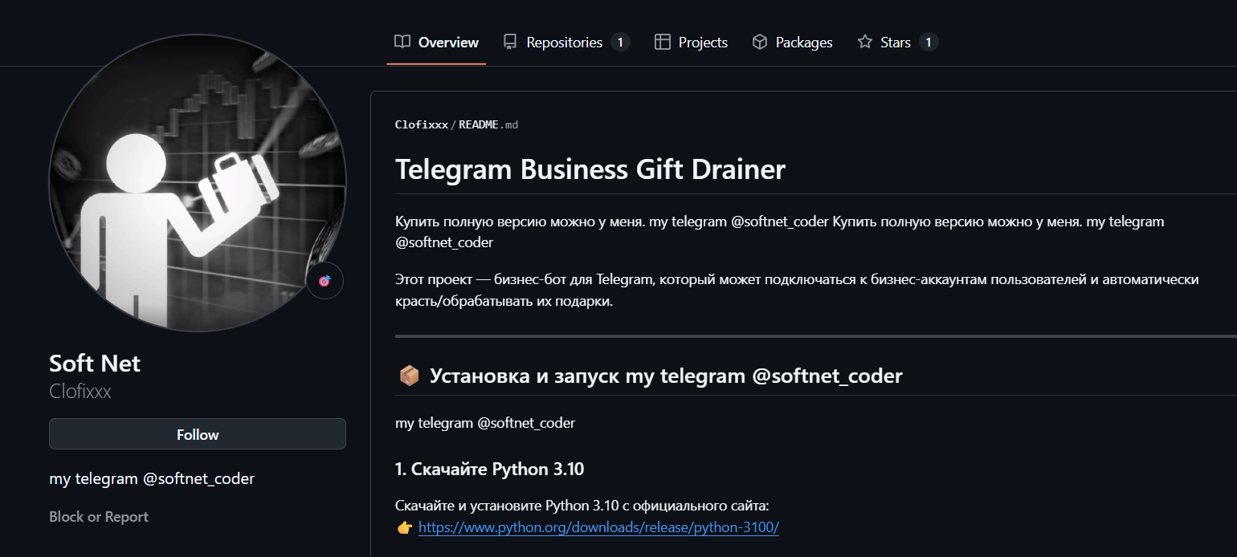Click the '1. Скачайте Python 3.10' heading
Screen dimensions: 1237x557
point(490,470)
